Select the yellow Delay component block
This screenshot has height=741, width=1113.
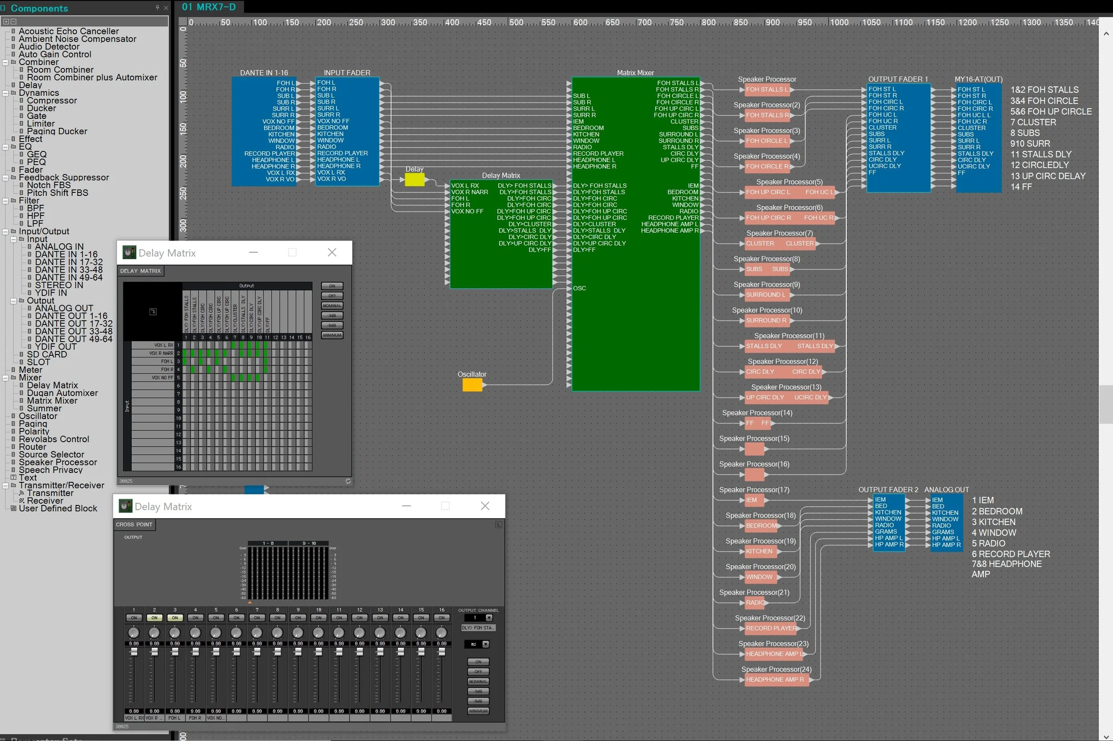414,179
